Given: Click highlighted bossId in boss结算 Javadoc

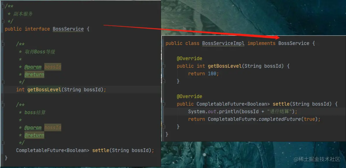Looking at the screenshot, I should point(53,128).
